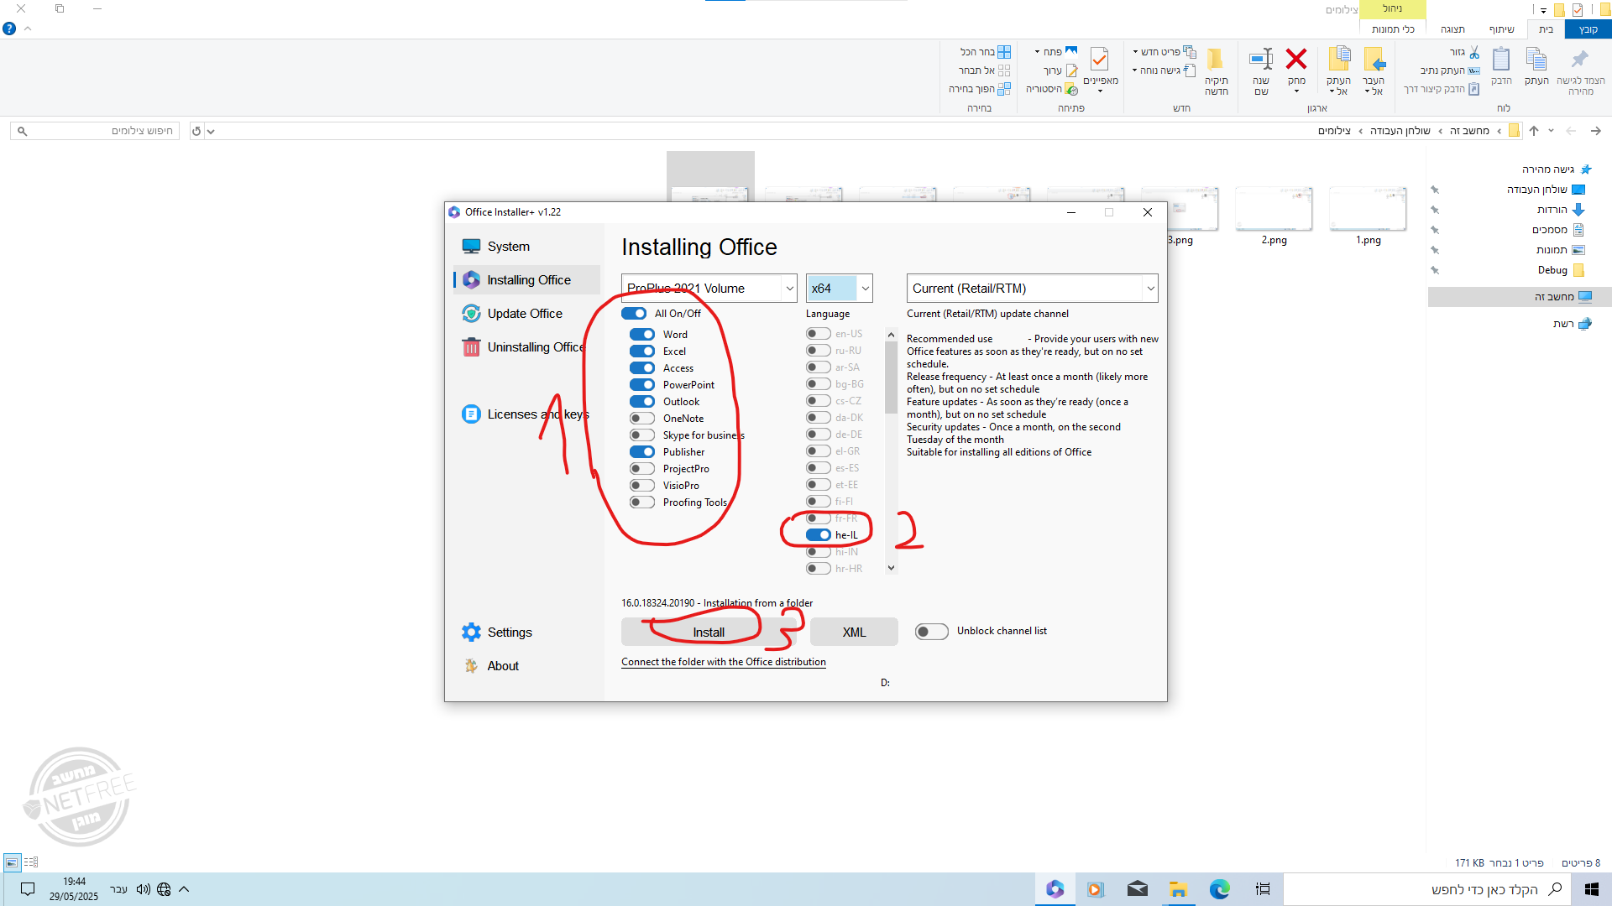The height and width of the screenshot is (906, 1612).
Task: Click Rename icon in Explorer ribbon
Action: 1261,59
